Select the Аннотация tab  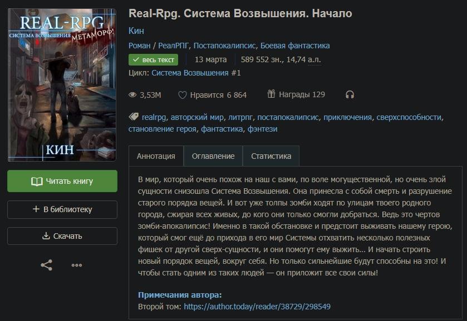156,156
